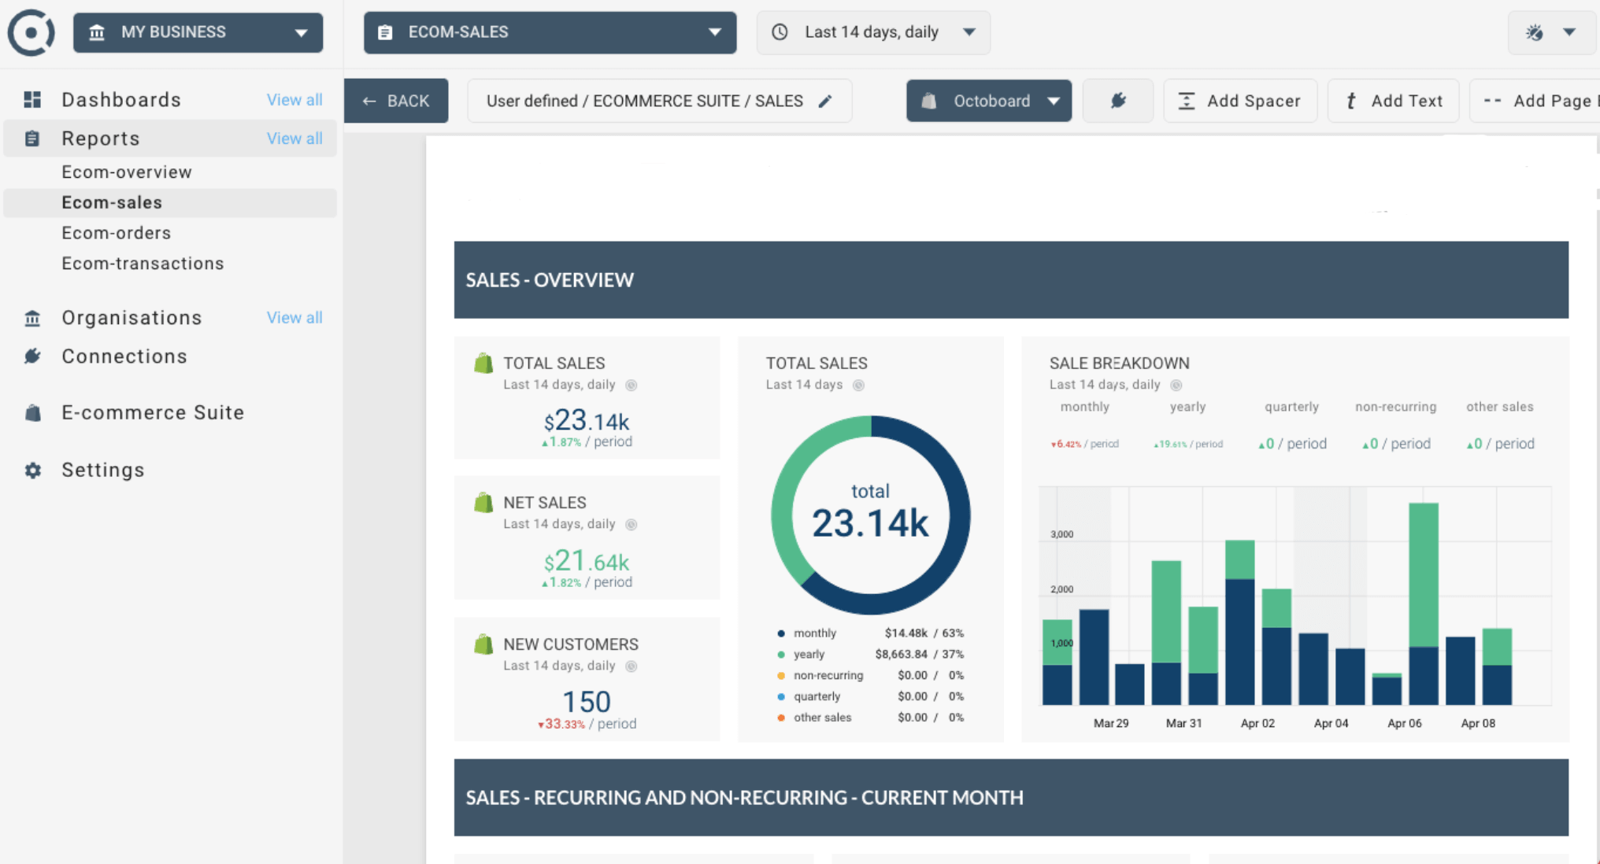Toggle the yearly legend dot in donut chart
The image size is (1600, 864).
780,654
